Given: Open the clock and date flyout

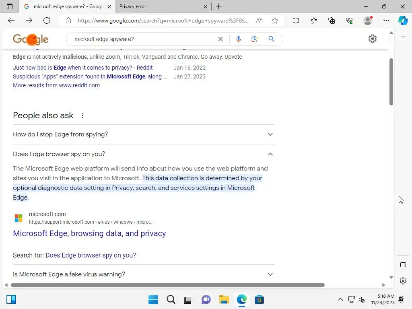Looking at the screenshot, I should coord(383,299).
